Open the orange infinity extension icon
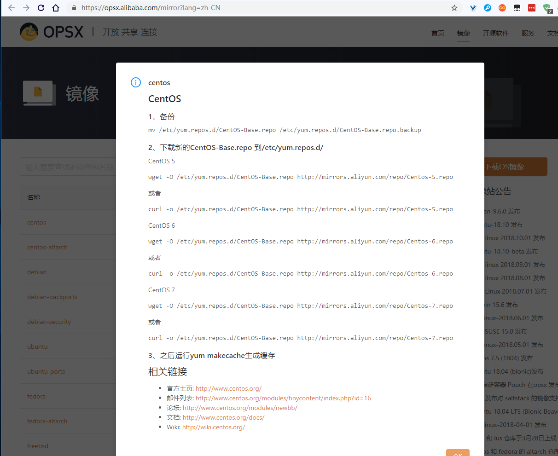This screenshot has height=456, width=558. tap(502, 8)
